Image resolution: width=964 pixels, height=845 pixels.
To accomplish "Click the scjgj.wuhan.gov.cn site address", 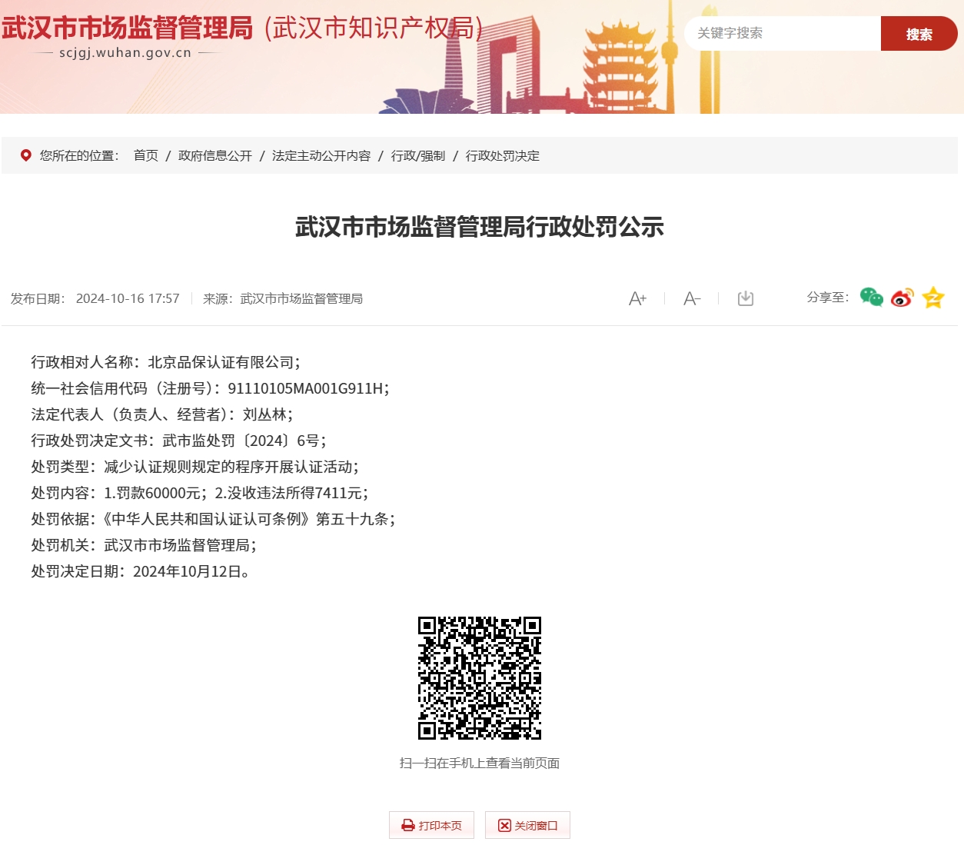I will [x=125, y=53].
